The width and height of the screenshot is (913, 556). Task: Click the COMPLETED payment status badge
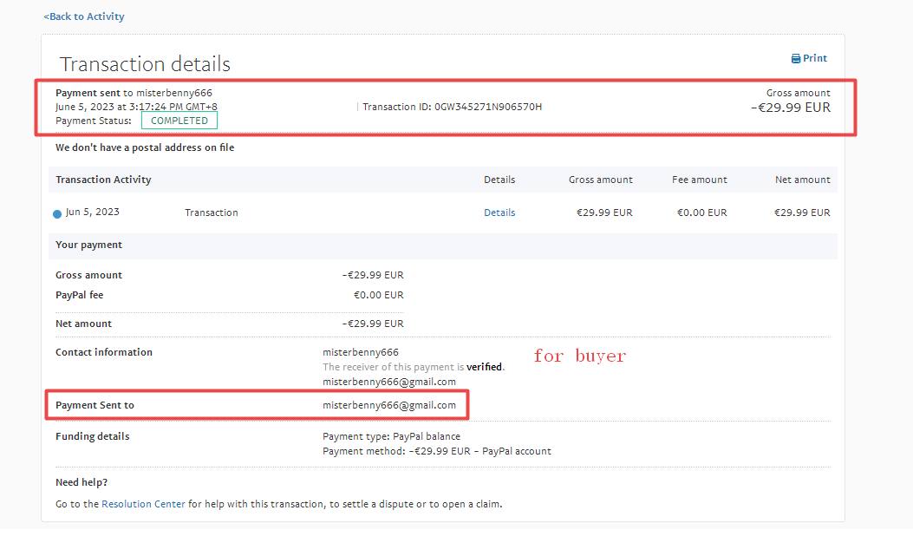(179, 121)
